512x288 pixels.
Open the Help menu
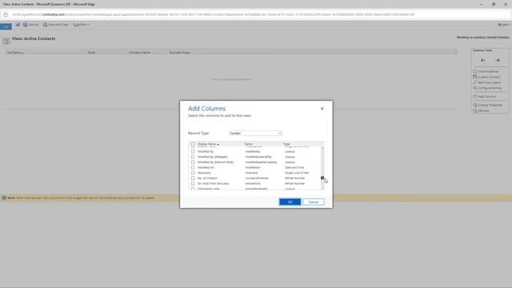pos(504,25)
